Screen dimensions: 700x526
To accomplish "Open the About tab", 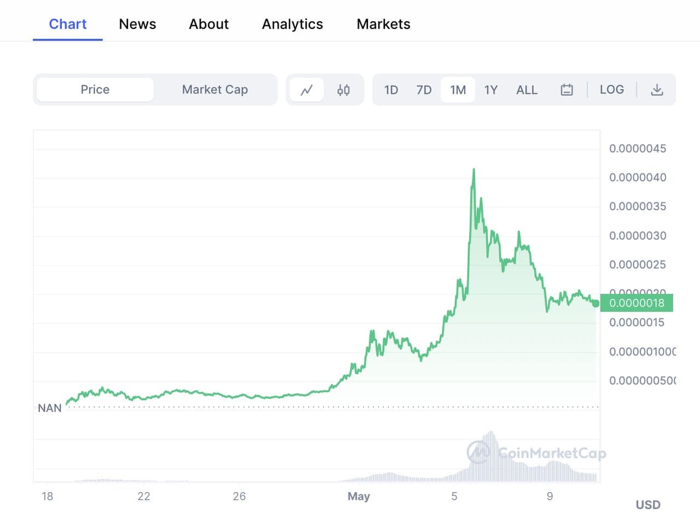I will [x=209, y=24].
